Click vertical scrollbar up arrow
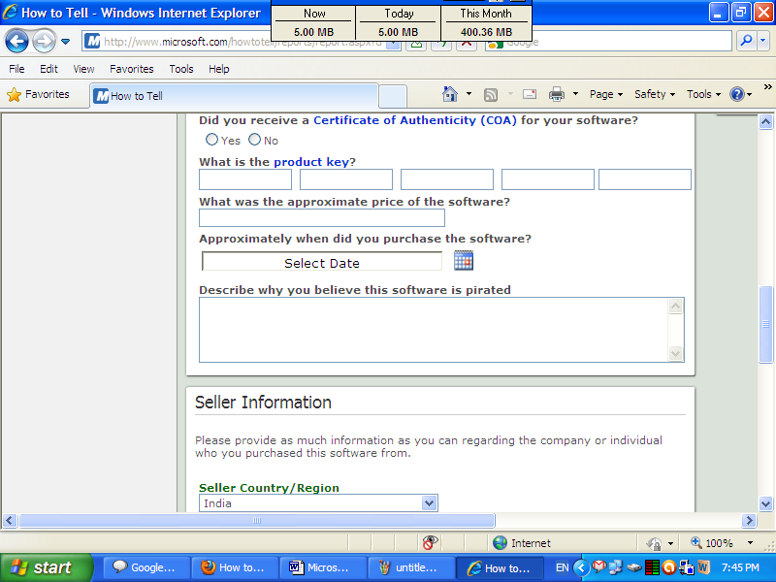 tap(765, 122)
